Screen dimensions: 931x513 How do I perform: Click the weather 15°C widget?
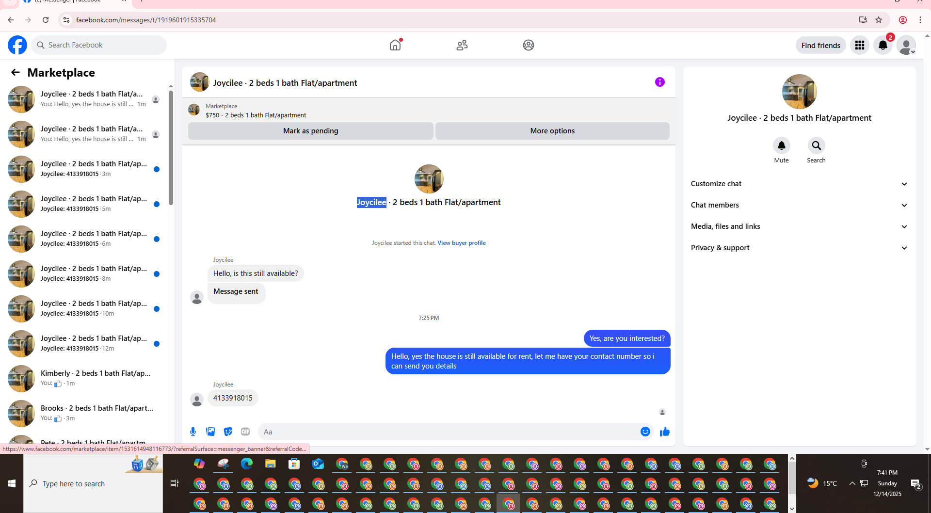(x=822, y=483)
